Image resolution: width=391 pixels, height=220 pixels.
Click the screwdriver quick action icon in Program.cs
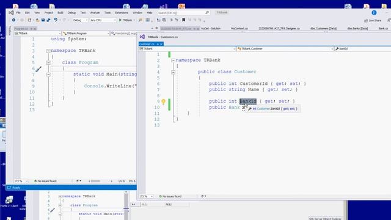pos(38,69)
